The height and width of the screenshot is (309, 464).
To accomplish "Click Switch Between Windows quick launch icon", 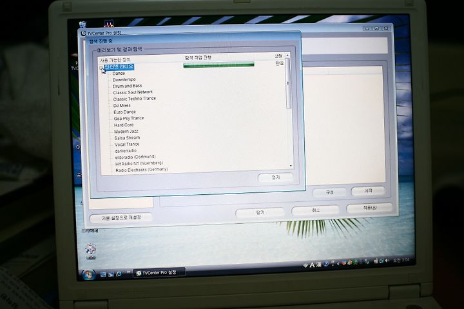I will (111, 274).
